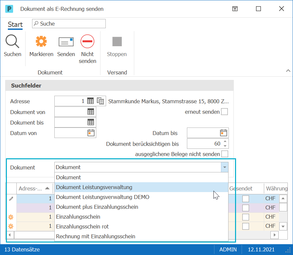Switch to the Start ribbon tab
The height and width of the screenshot is (255, 293).
15,25
